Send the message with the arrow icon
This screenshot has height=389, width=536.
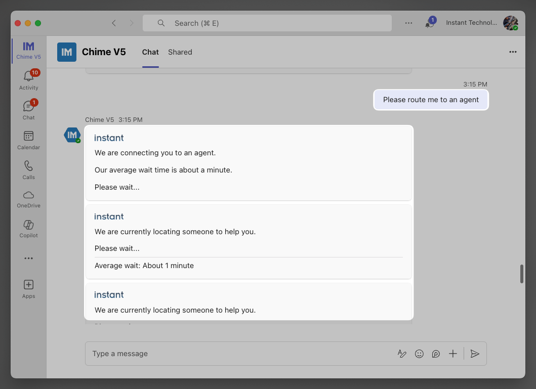475,354
